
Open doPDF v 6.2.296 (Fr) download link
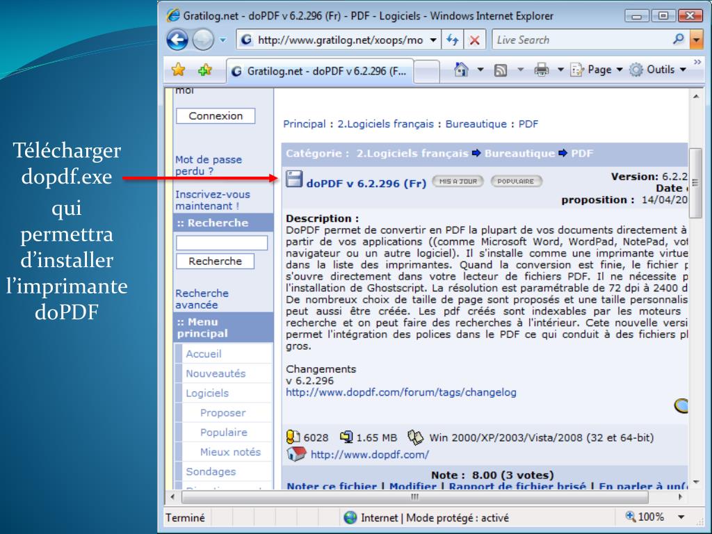coord(366,184)
